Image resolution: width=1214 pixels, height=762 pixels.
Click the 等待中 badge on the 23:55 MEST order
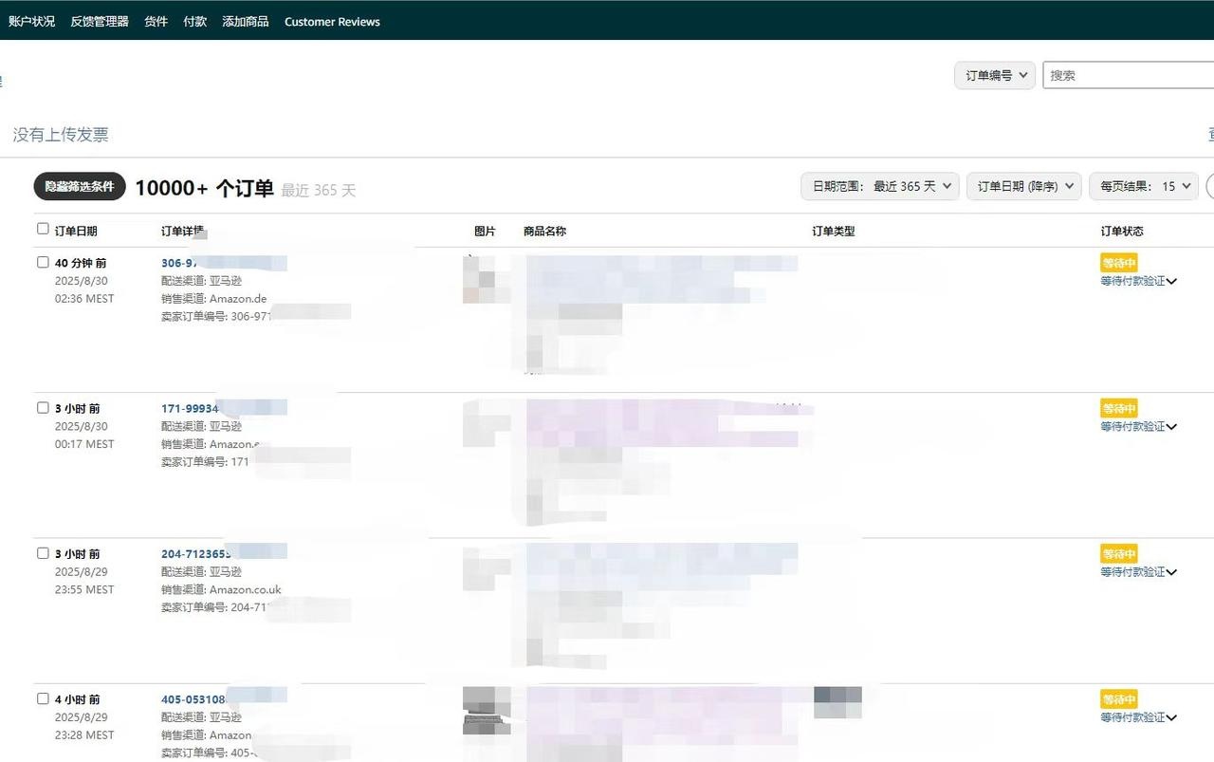[1119, 553]
